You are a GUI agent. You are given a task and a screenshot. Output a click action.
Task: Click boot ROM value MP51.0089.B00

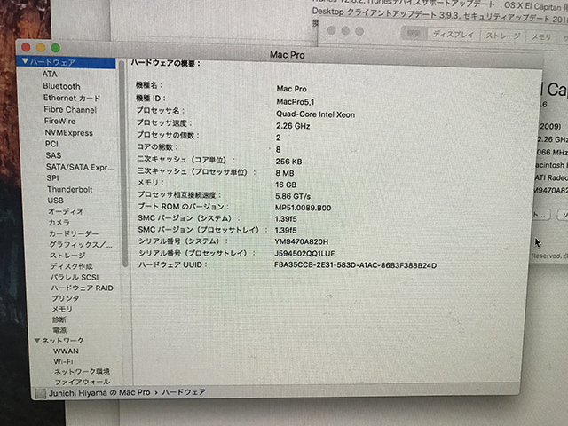304,208
